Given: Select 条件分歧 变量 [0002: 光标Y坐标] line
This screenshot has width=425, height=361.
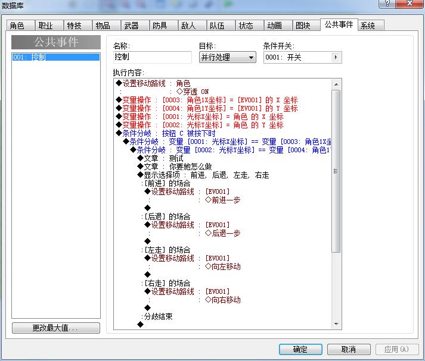Looking at the screenshot, I should pyautogui.click(x=231, y=150).
